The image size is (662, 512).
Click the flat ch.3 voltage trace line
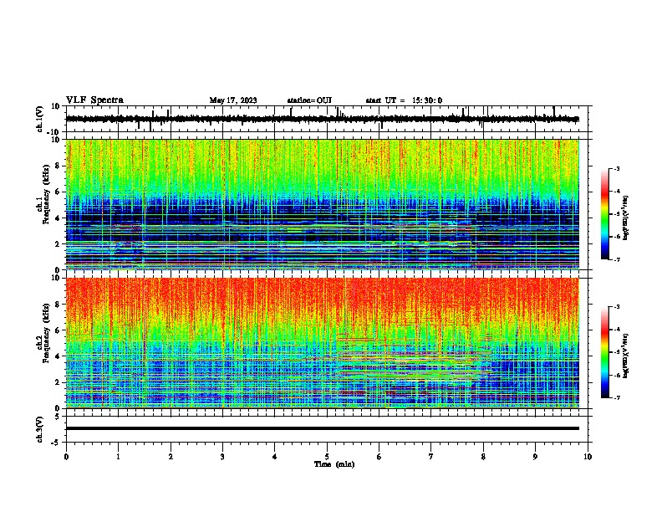[x=322, y=428]
